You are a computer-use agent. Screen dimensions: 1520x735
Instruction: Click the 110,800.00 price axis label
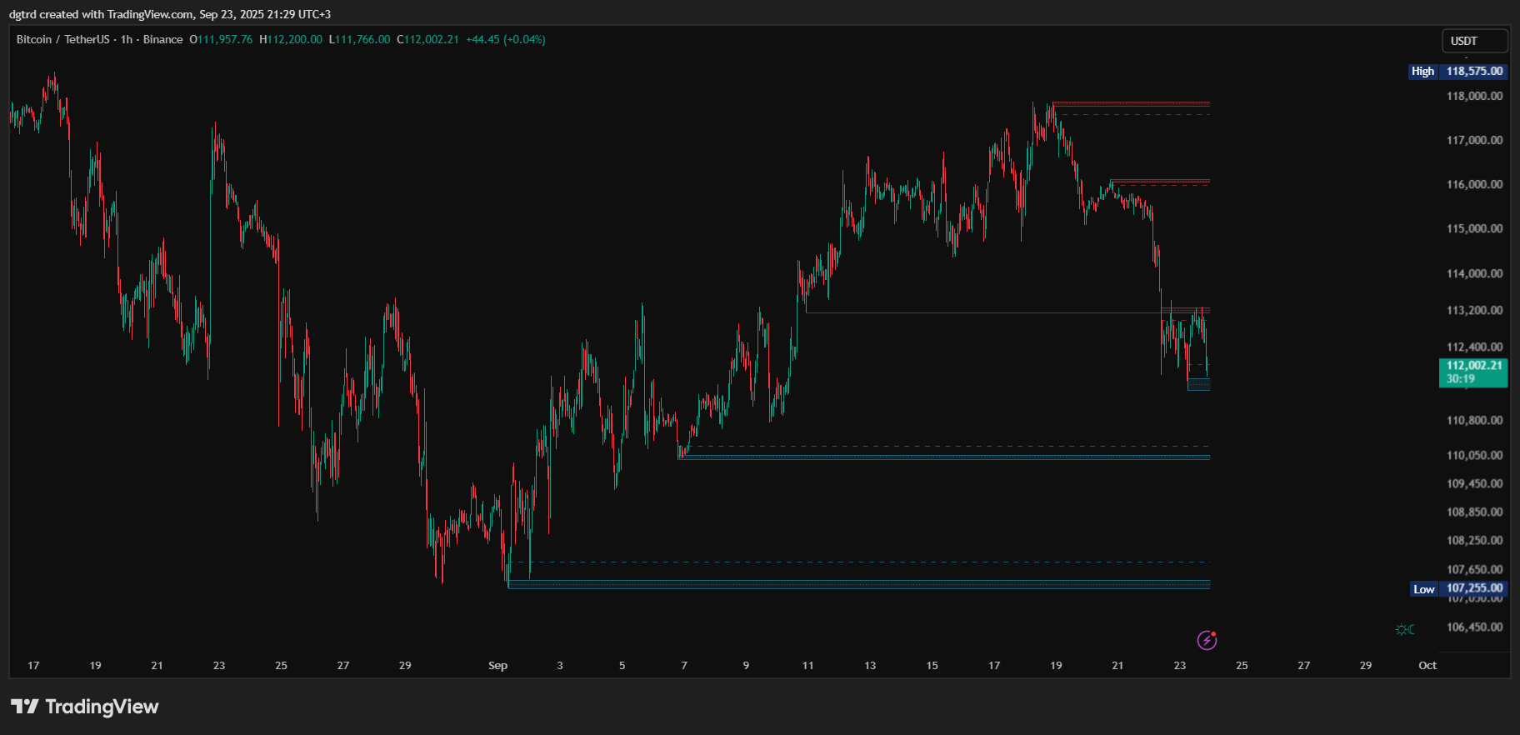click(x=1474, y=420)
